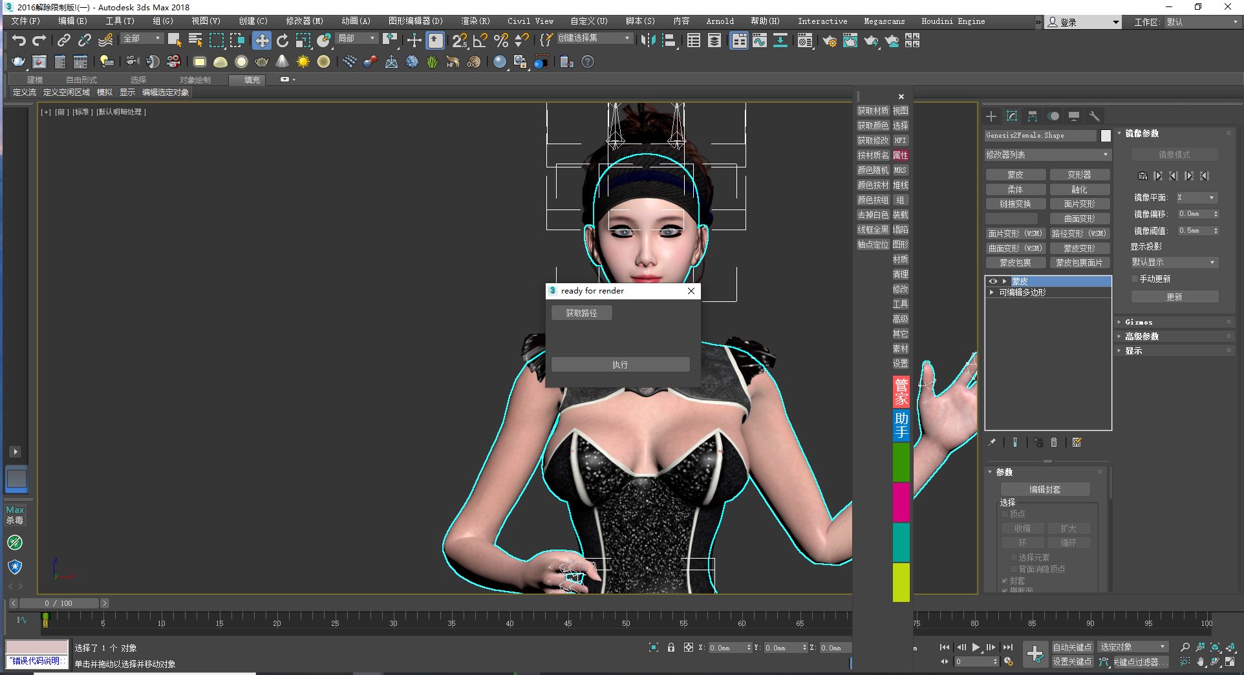Click the pin stack icon
The height and width of the screenshot is (675, 1244).
tap(992, 443)
